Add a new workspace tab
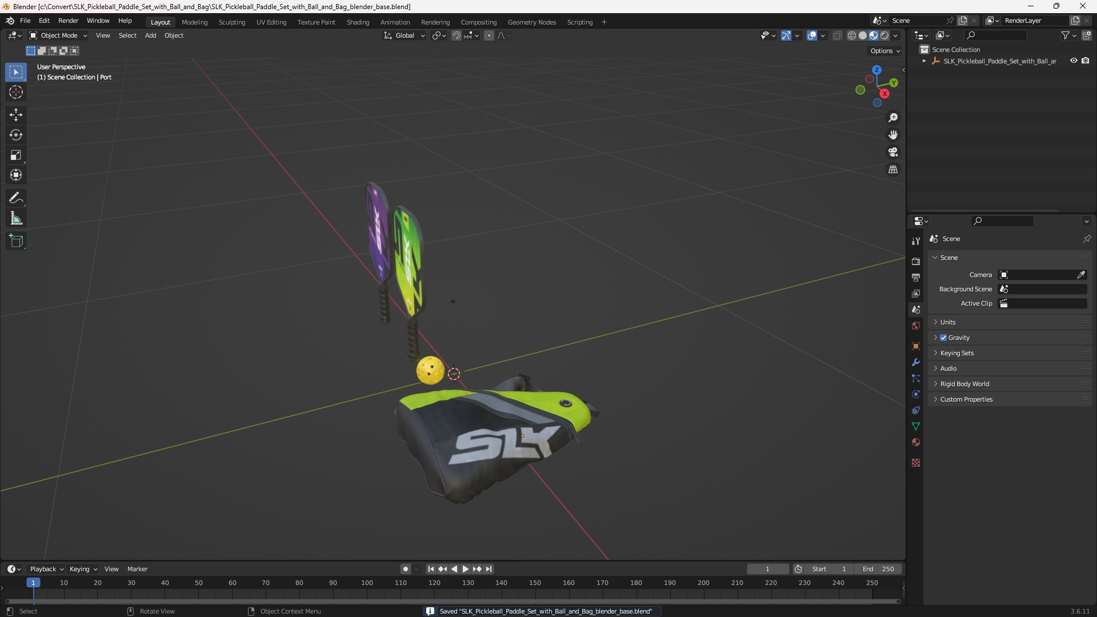Image resolution: width=1097 pixels, height=617 pixels. point(604,22)
